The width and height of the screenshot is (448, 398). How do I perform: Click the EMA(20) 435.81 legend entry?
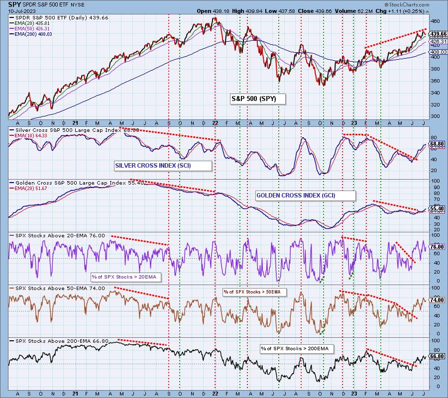(x=30, y=23)
